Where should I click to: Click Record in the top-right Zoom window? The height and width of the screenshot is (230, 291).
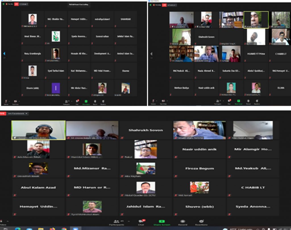248,102
